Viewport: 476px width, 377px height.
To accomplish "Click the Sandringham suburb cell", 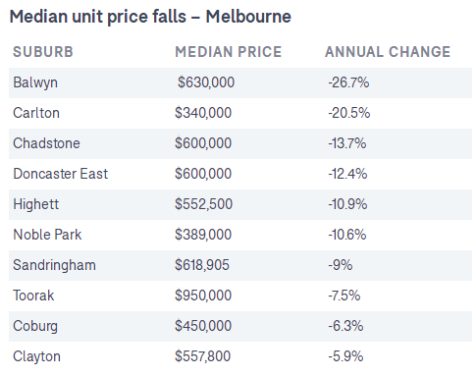I will [x=54, y=265].
